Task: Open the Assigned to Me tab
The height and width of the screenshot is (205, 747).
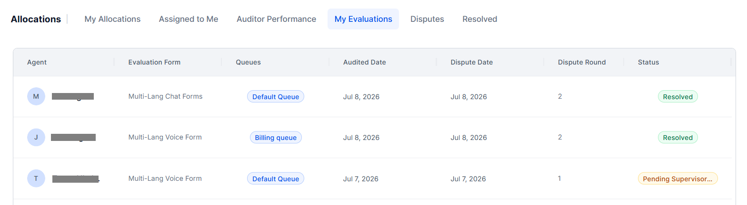Action: click(x=189, y=19)
